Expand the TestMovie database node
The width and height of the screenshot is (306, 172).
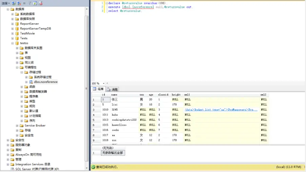13,33
